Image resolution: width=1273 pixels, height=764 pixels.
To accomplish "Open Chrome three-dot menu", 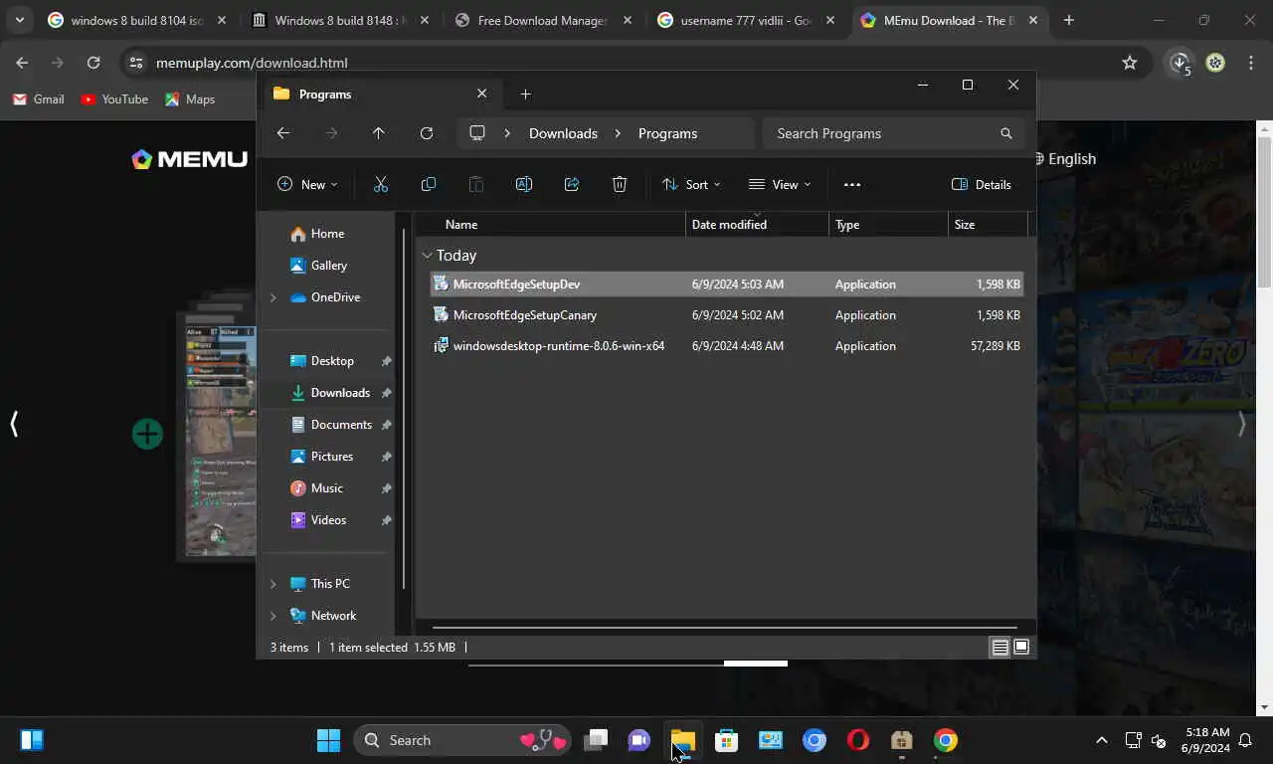I will (x=1251, y=63).
